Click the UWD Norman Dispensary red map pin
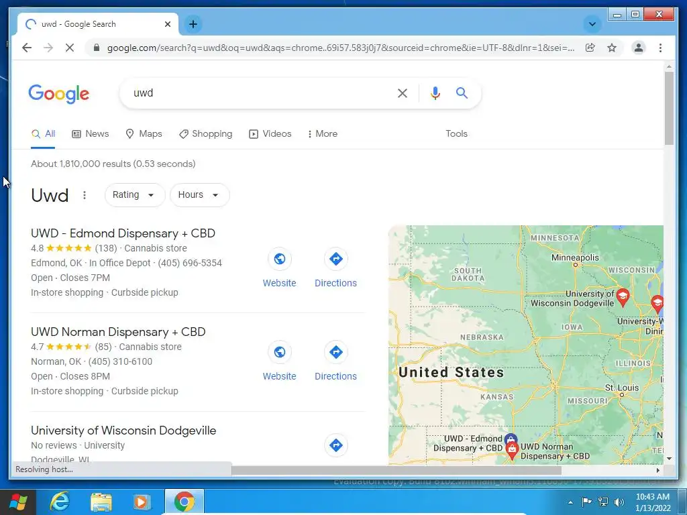 tap(512, 451)
